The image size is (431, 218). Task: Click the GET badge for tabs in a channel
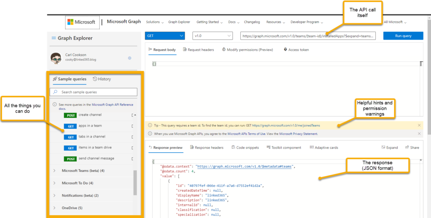[71, 137]
